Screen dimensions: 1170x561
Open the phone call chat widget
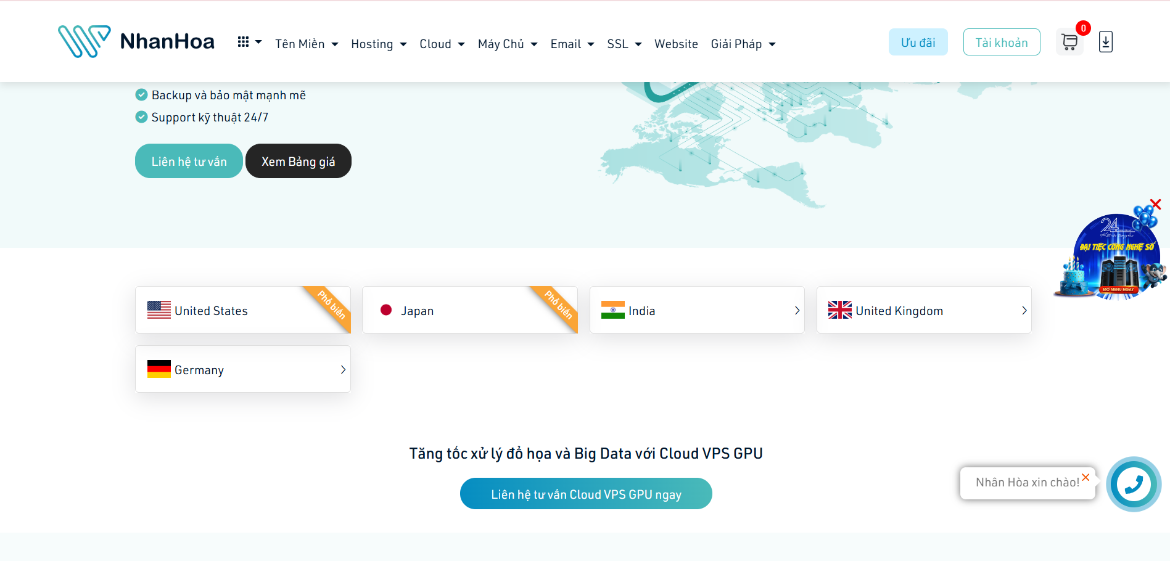[x=1133, y=484]
